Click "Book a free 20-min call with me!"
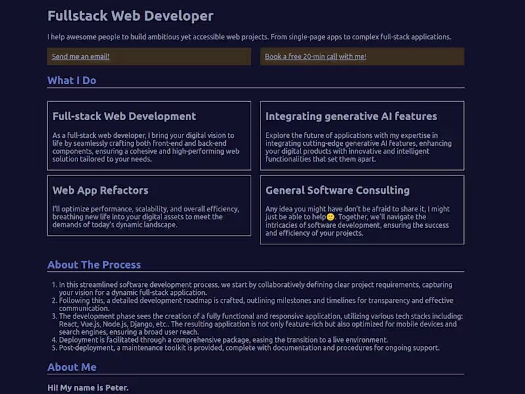This screenshot has width=525, height=394. [316, 56]
